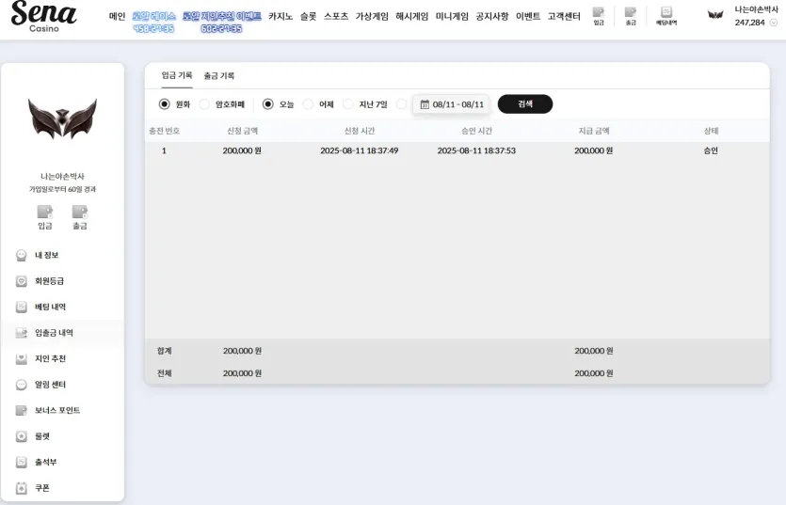
Task: Click the Sena Casino logo
Action: (x=43, y=16)
